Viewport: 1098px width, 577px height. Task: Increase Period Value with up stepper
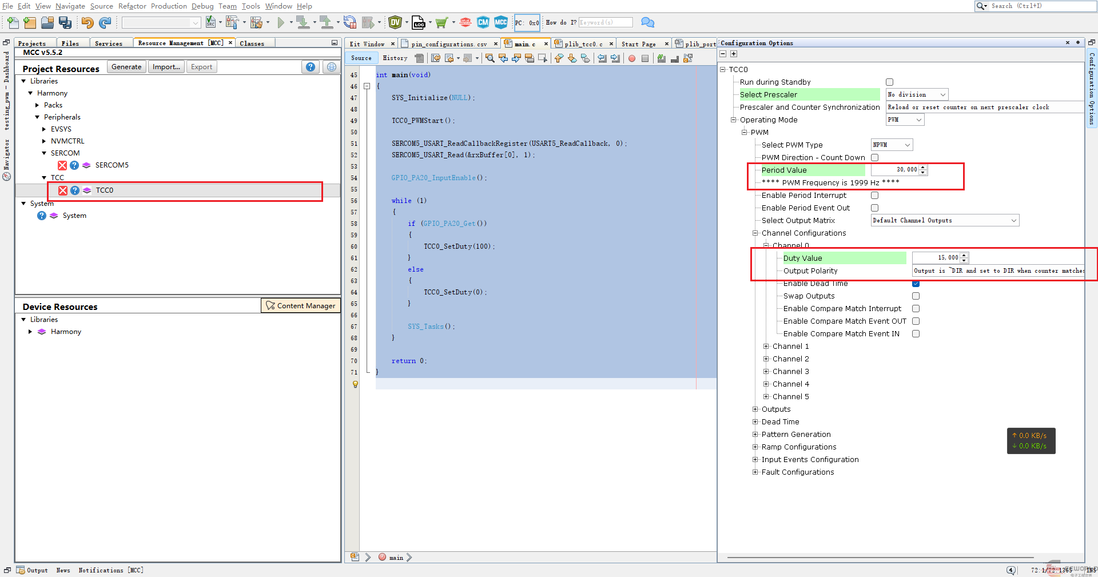[x=923, y=168]
